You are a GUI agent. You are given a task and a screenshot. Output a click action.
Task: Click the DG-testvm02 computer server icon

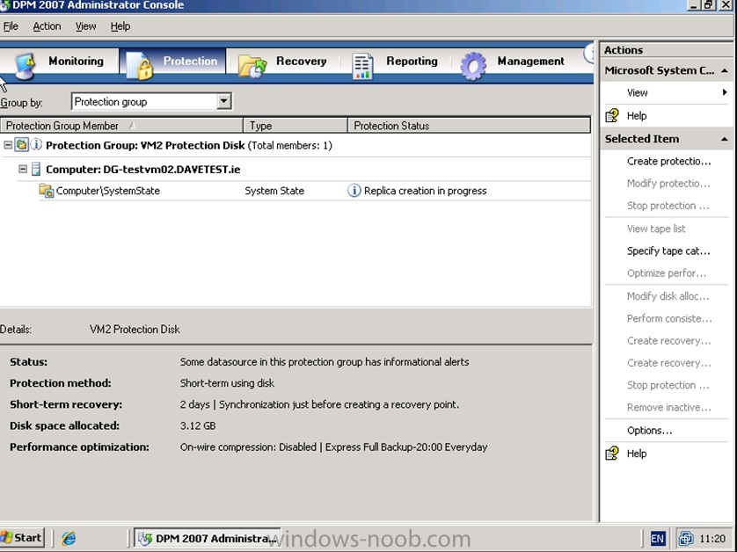36,169
